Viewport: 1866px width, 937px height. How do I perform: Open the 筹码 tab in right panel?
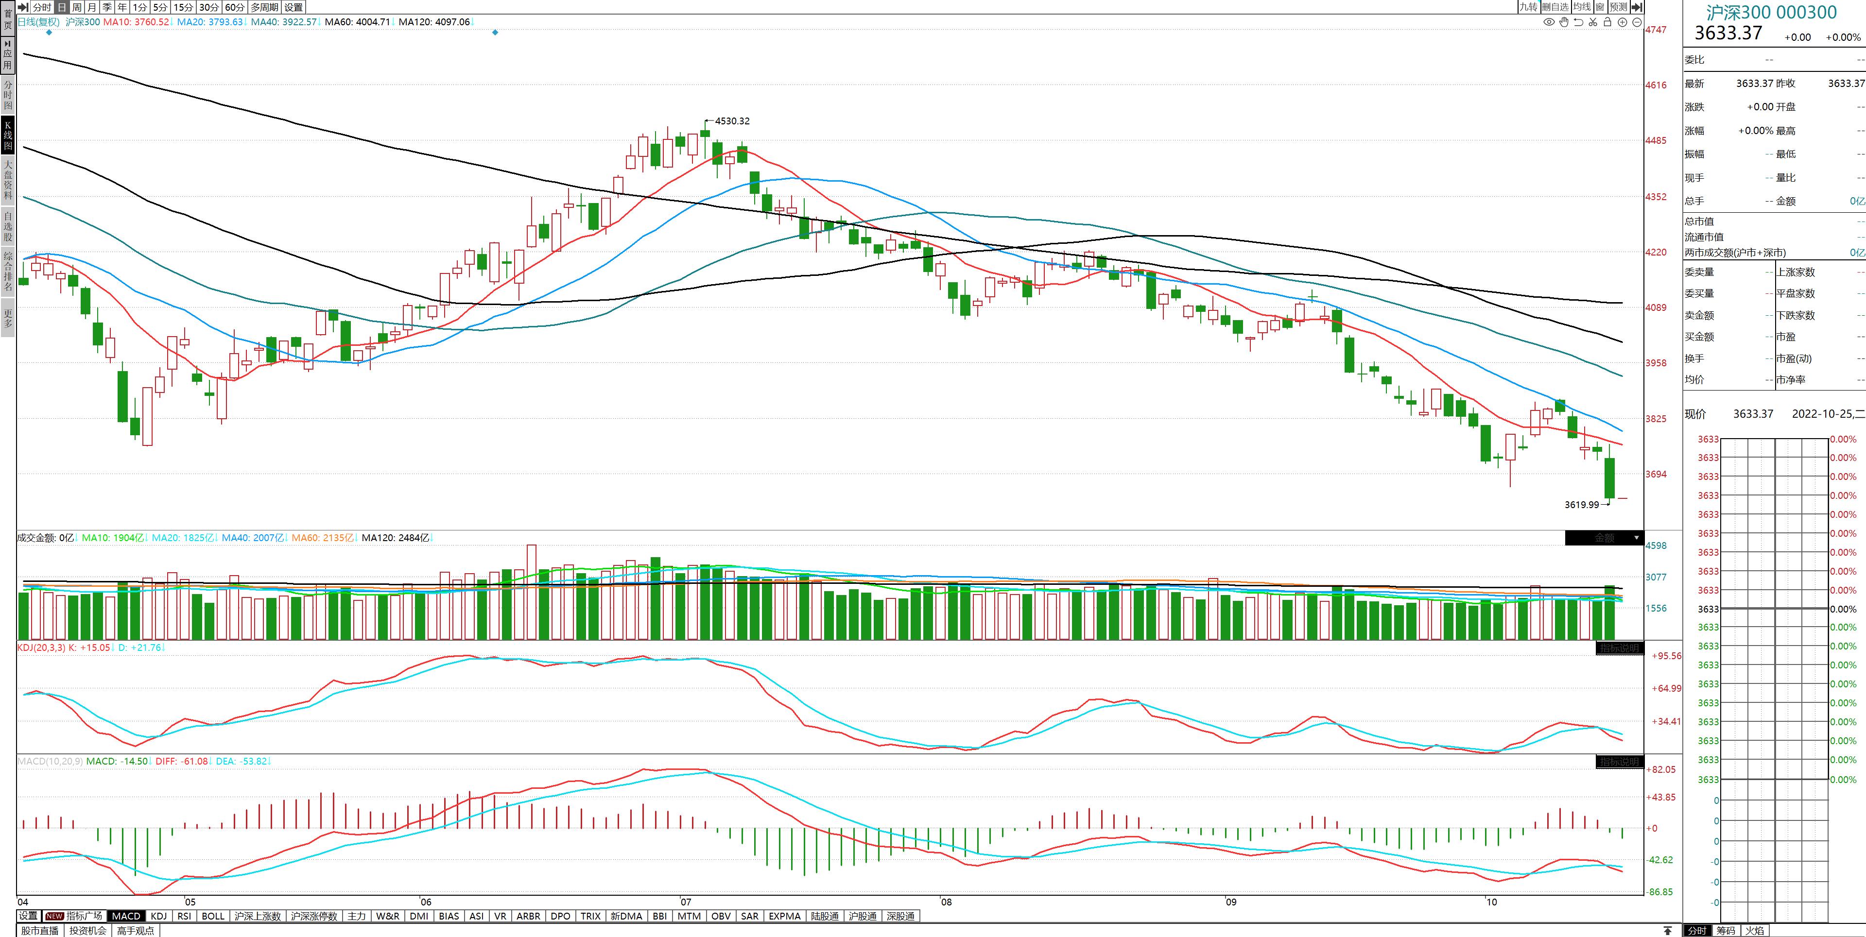pos(1726,931)
